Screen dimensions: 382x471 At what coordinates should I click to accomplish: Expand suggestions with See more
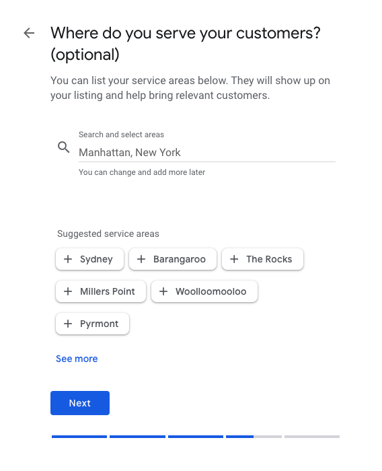77,359
